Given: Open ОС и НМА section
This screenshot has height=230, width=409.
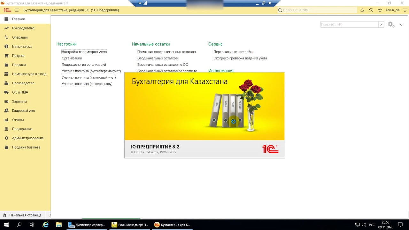Looking at the screenshot, I should (x=25, y=92).
